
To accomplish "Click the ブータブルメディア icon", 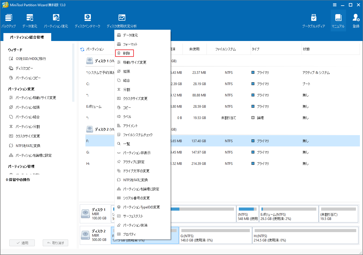I will (x=313, y=18).
